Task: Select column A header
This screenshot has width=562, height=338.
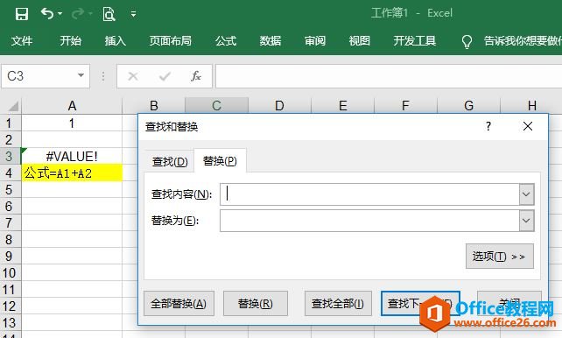Action: [72, 106]
